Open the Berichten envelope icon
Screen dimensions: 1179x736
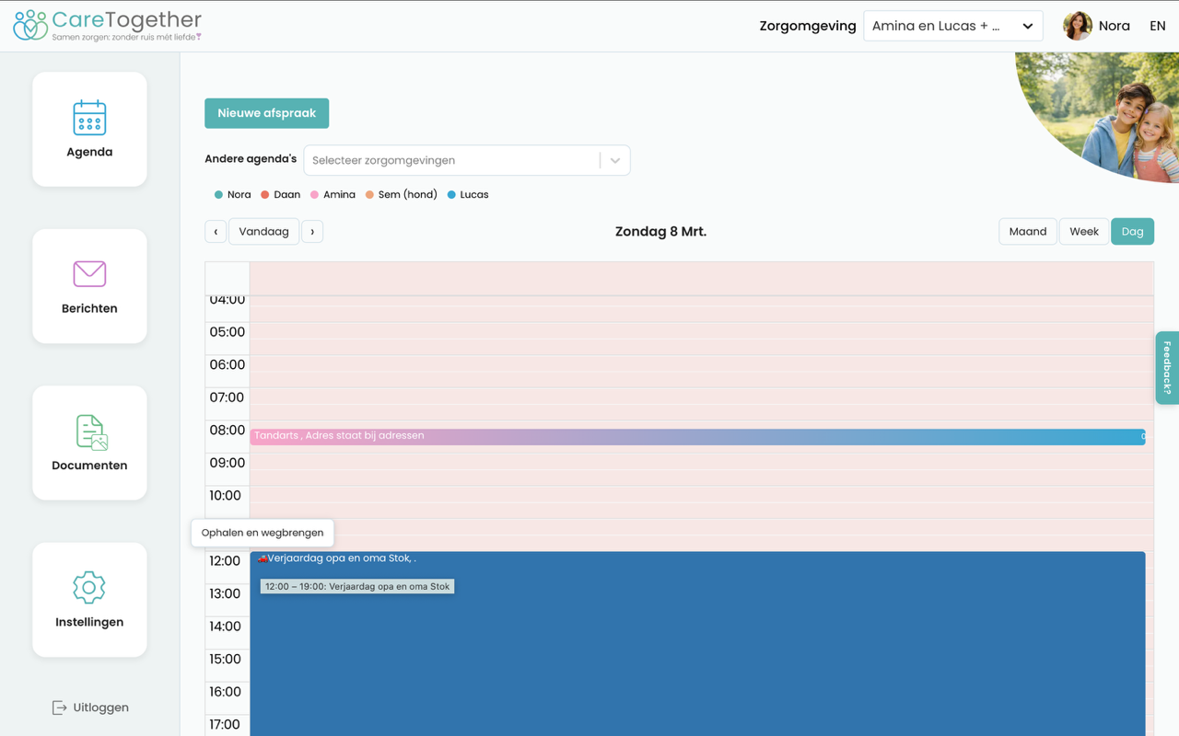(x=89, y=273)
